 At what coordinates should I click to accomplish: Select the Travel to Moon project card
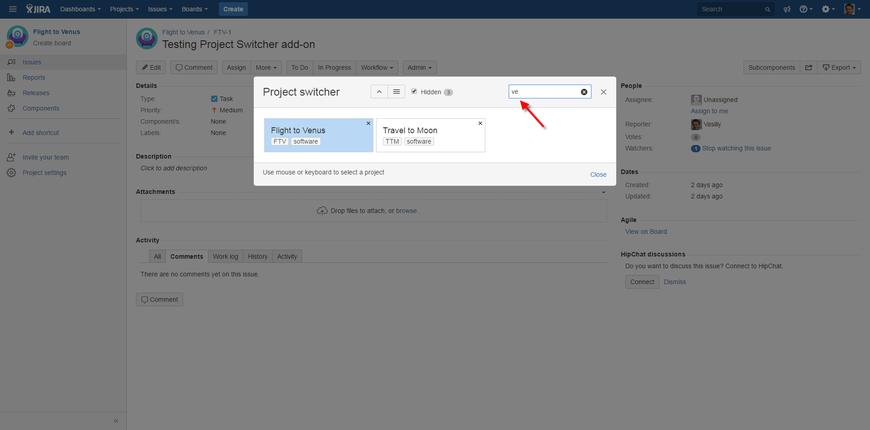tap(430, 135)
